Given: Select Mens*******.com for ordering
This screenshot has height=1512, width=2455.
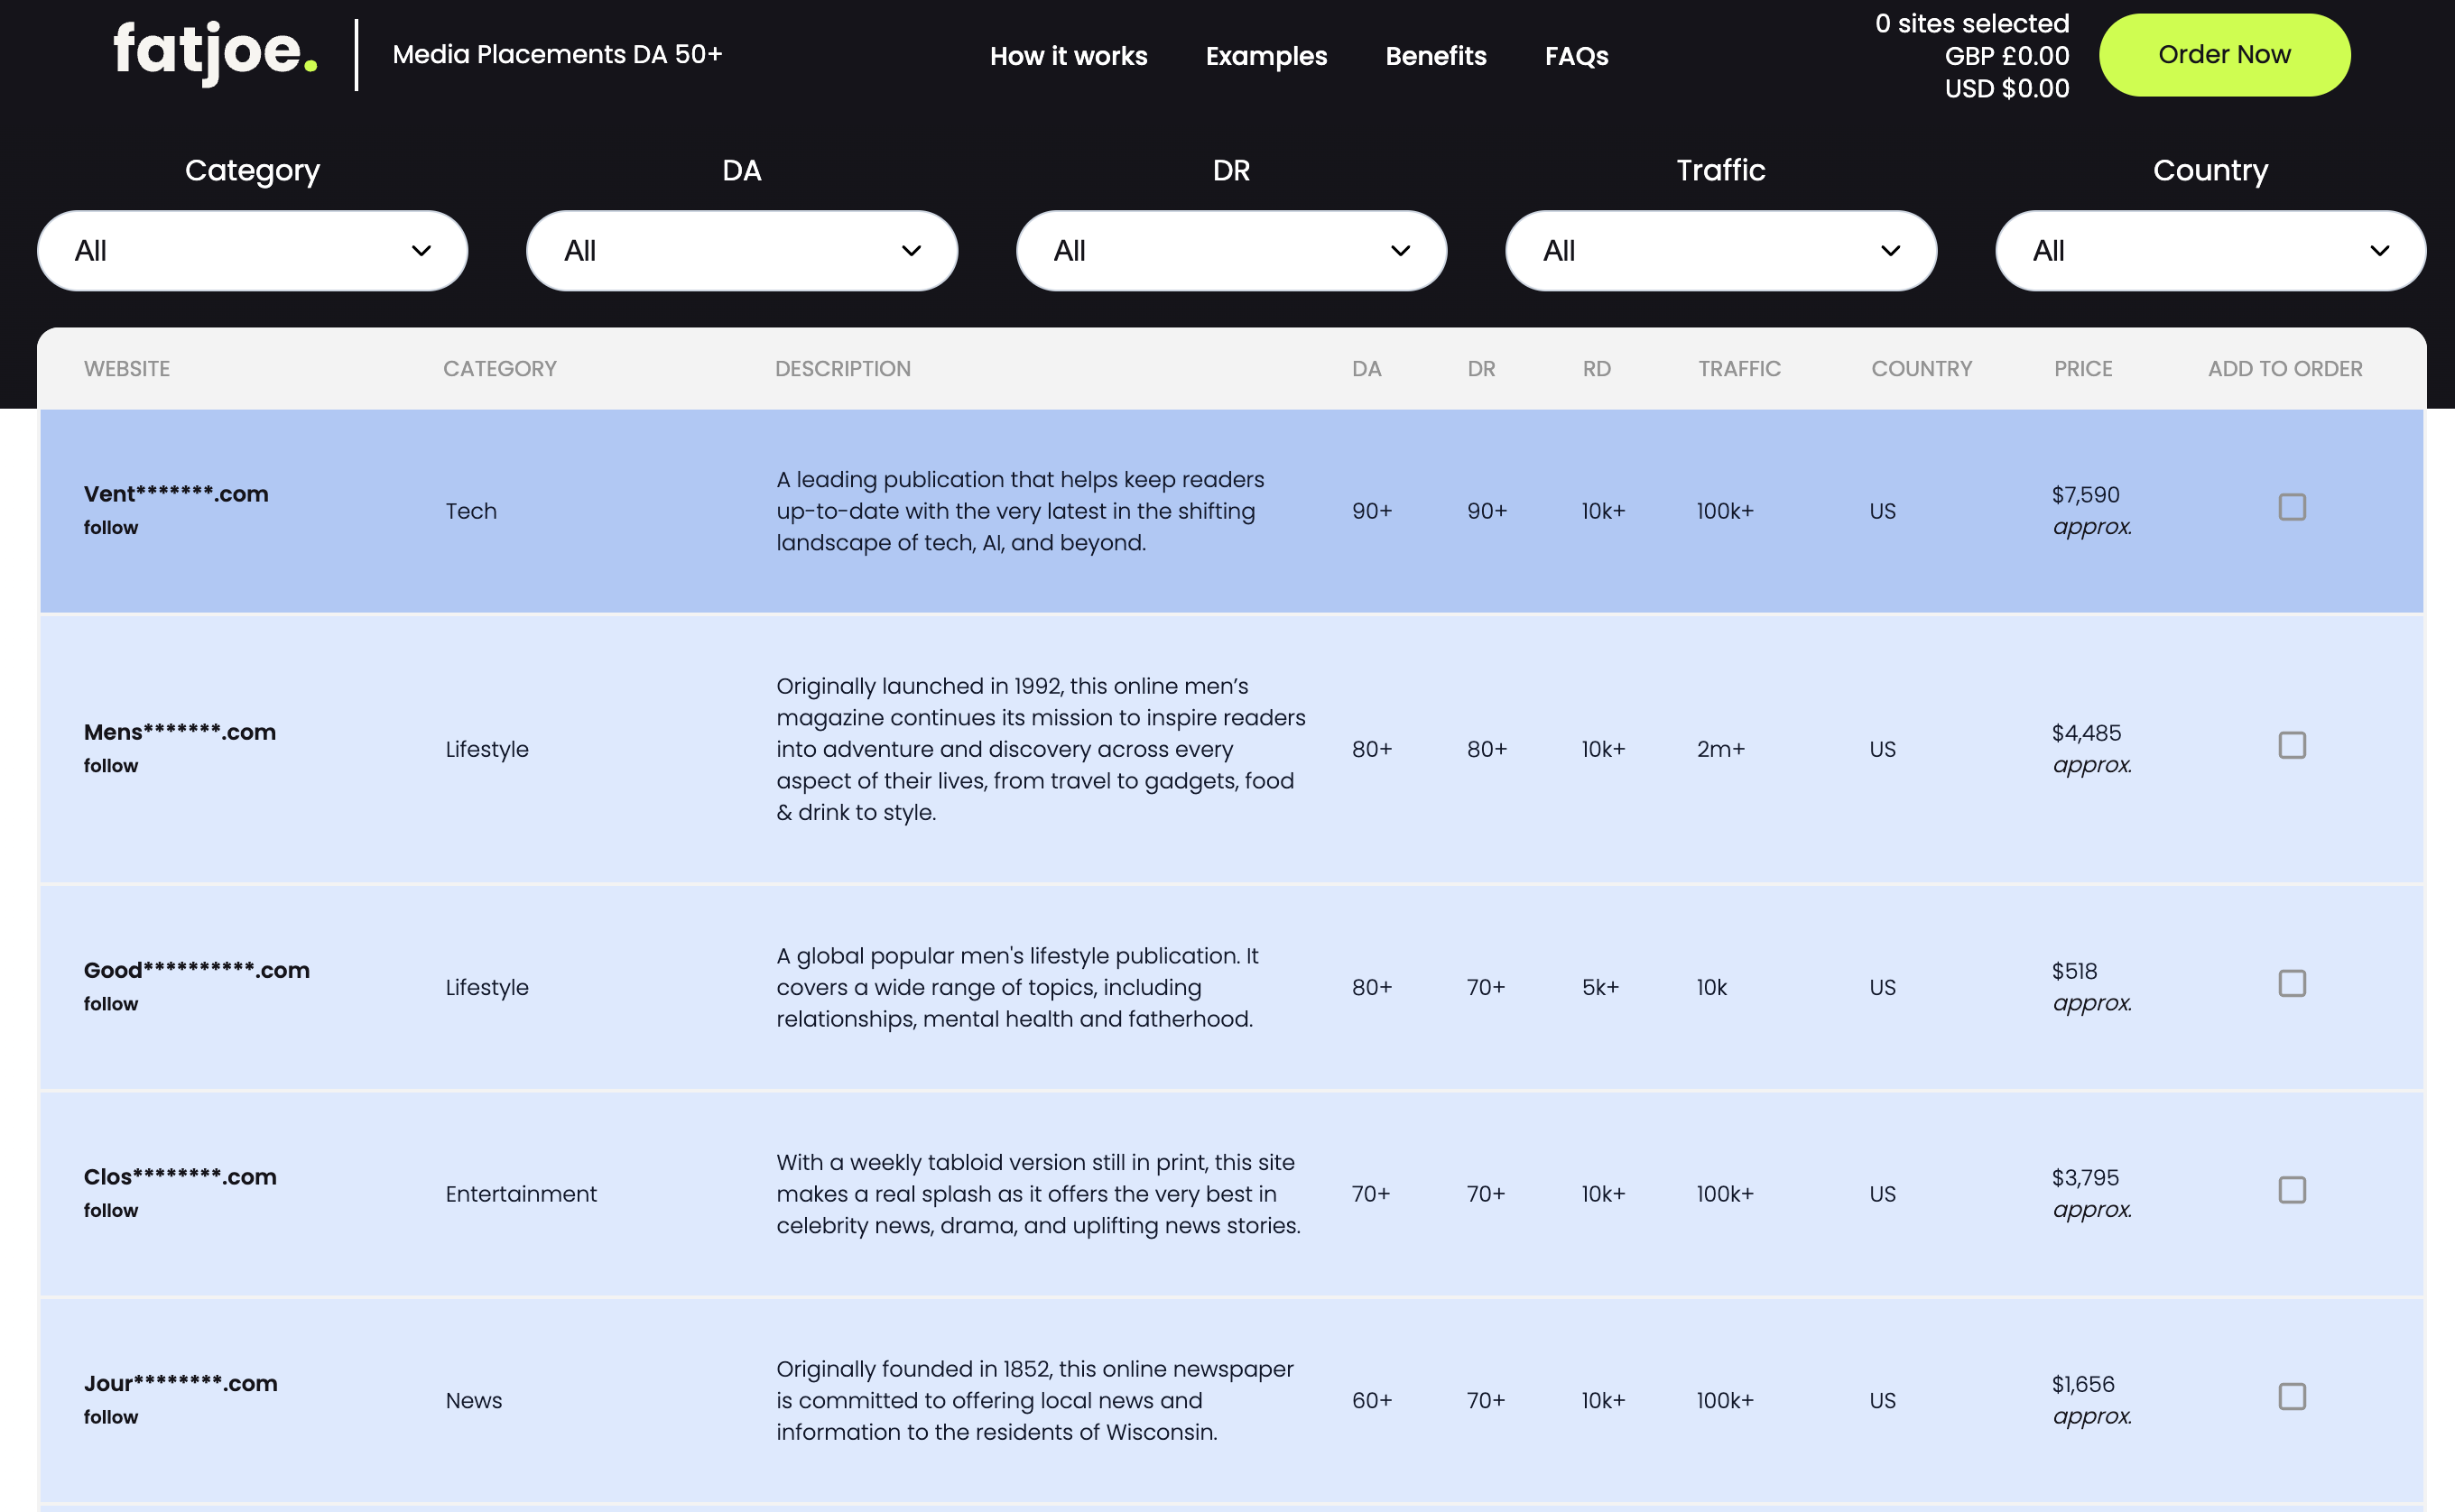Looking at the screenshot, I should 2292,745.
